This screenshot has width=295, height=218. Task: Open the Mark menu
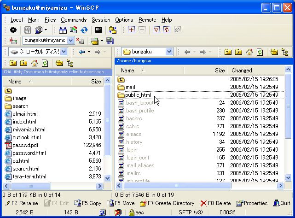pos(34,20)
